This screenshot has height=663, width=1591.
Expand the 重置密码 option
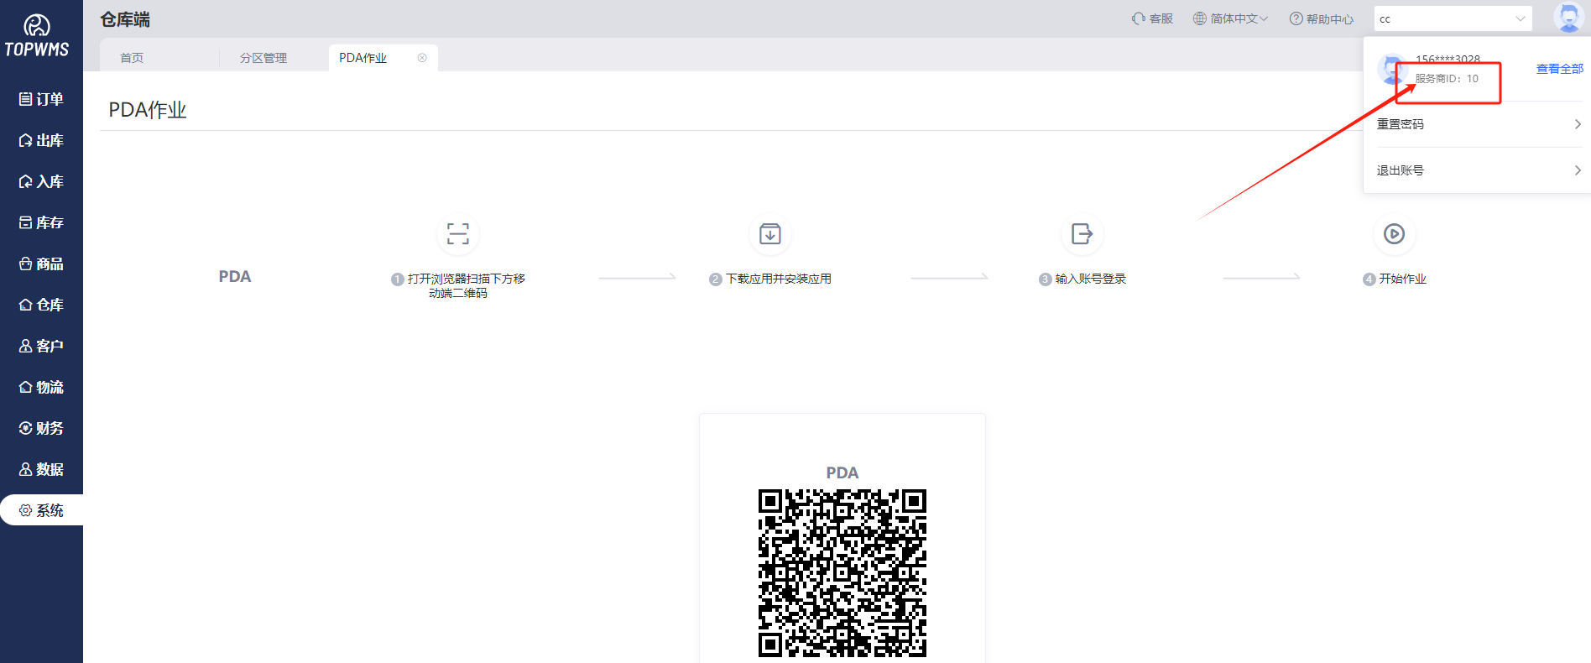click(1478, 124)
